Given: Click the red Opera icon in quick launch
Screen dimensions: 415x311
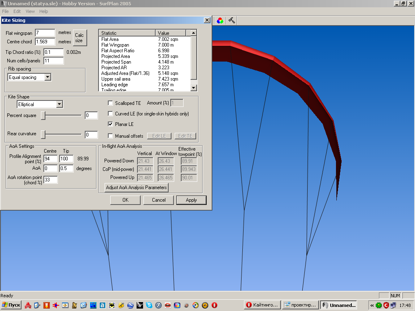Looking at the screenshot, I should coord(214,305).
